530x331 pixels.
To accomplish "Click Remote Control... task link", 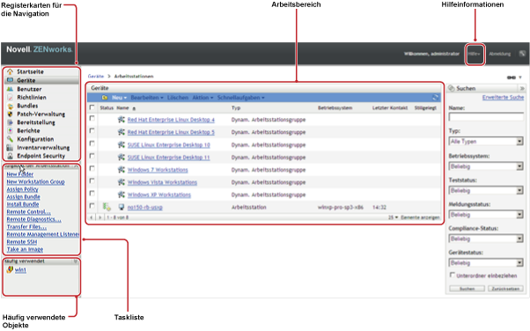I will [29, 211].
